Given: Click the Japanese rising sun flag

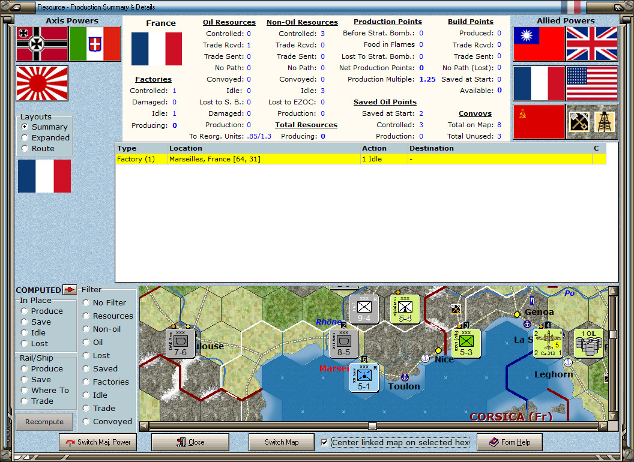Looking at the screenshot, I should pyautogui.click(x=41, y=83).
